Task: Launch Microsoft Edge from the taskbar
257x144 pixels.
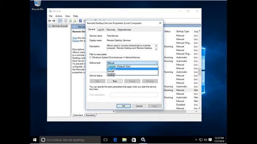Action: click(x=115, y=140)
